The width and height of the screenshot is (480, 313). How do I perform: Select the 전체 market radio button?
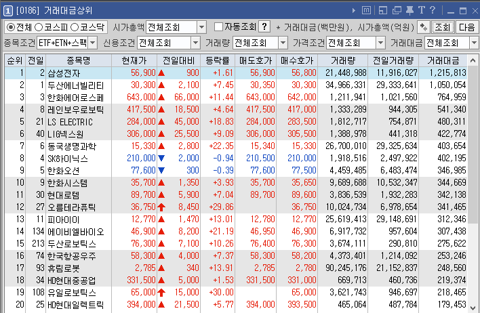[x=11, y=27]
